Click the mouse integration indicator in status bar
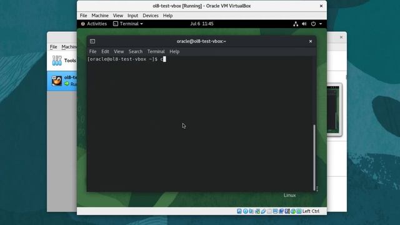The image size is (400, 225). (x=293, y=211)
